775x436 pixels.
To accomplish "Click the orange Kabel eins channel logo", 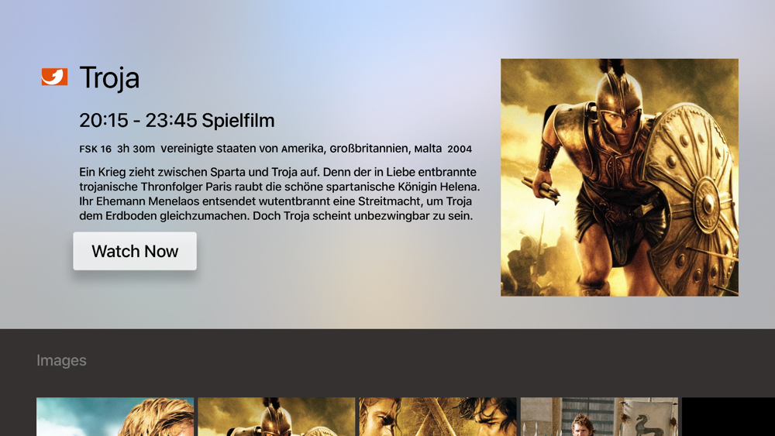I will (54, 77).
